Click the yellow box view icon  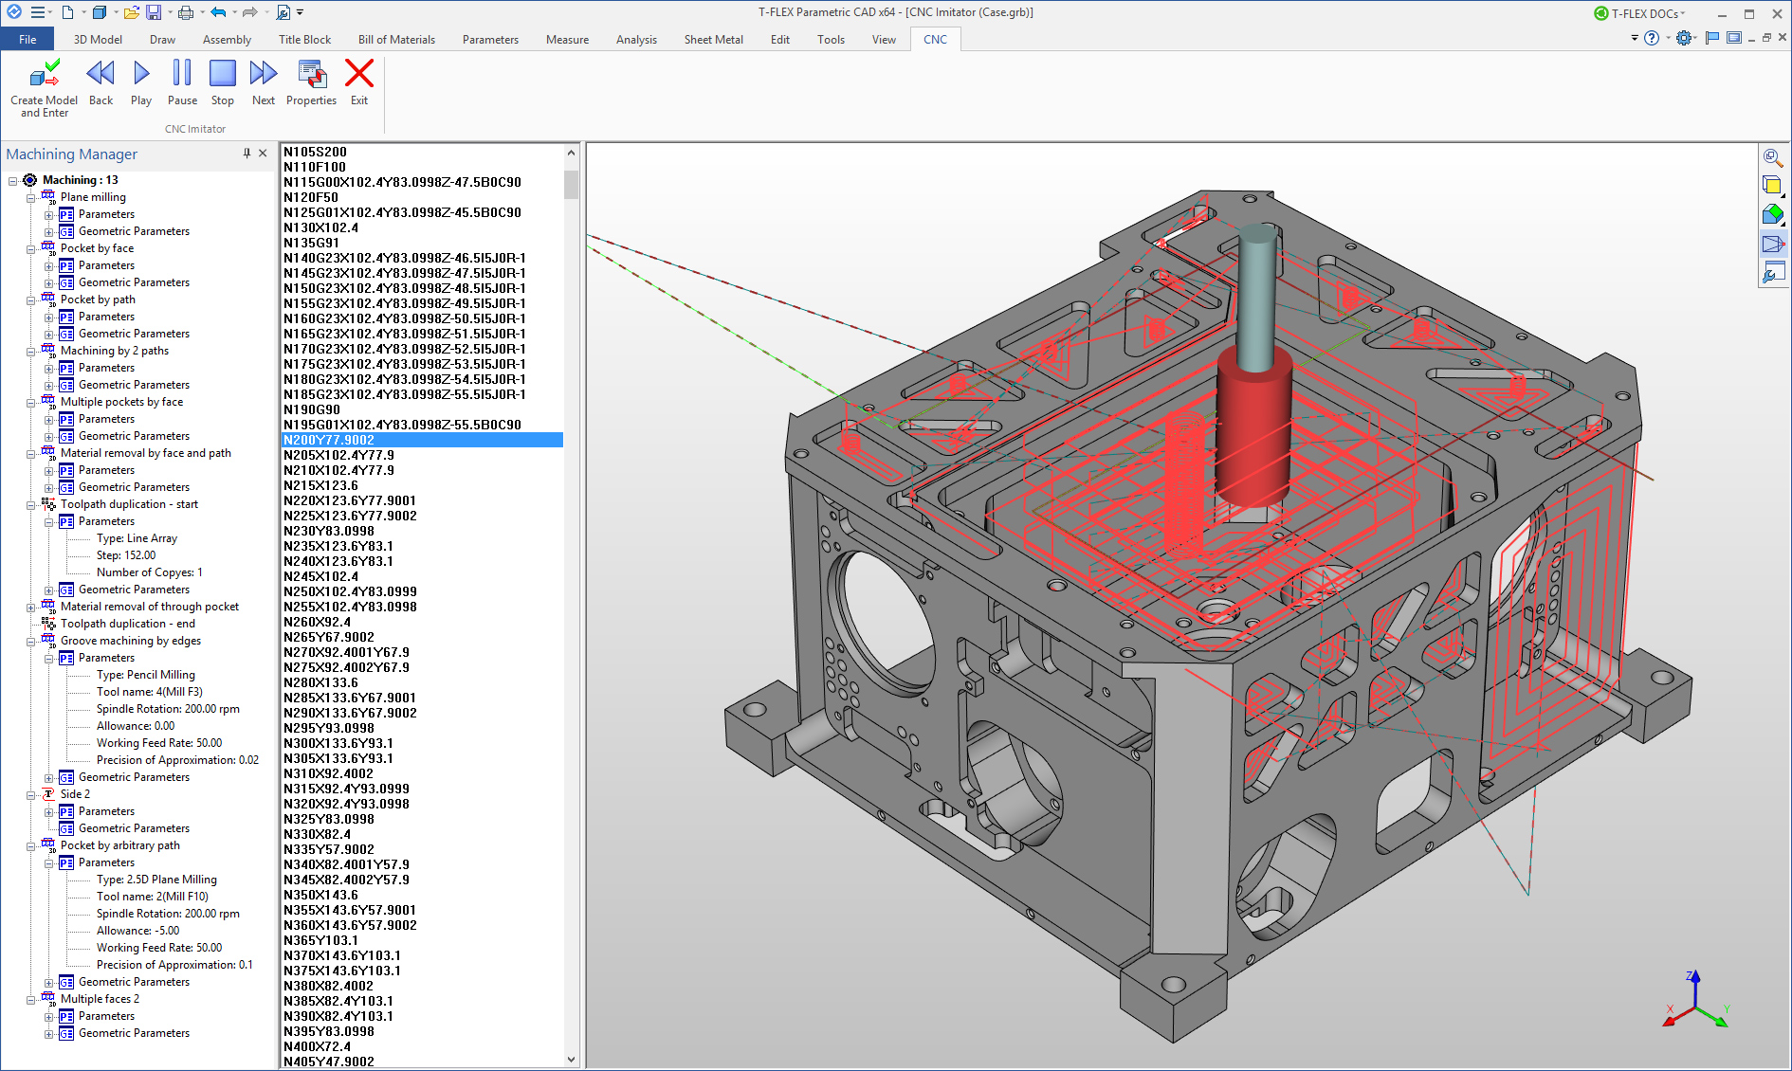click(x=1772, y=186)
